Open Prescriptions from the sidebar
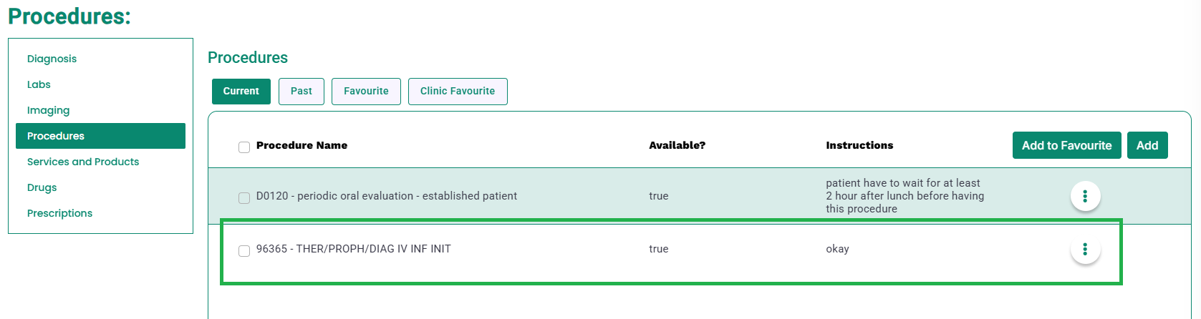Image resolution: width=1201 pixels, height=319 pixels. tap(59, 213)
